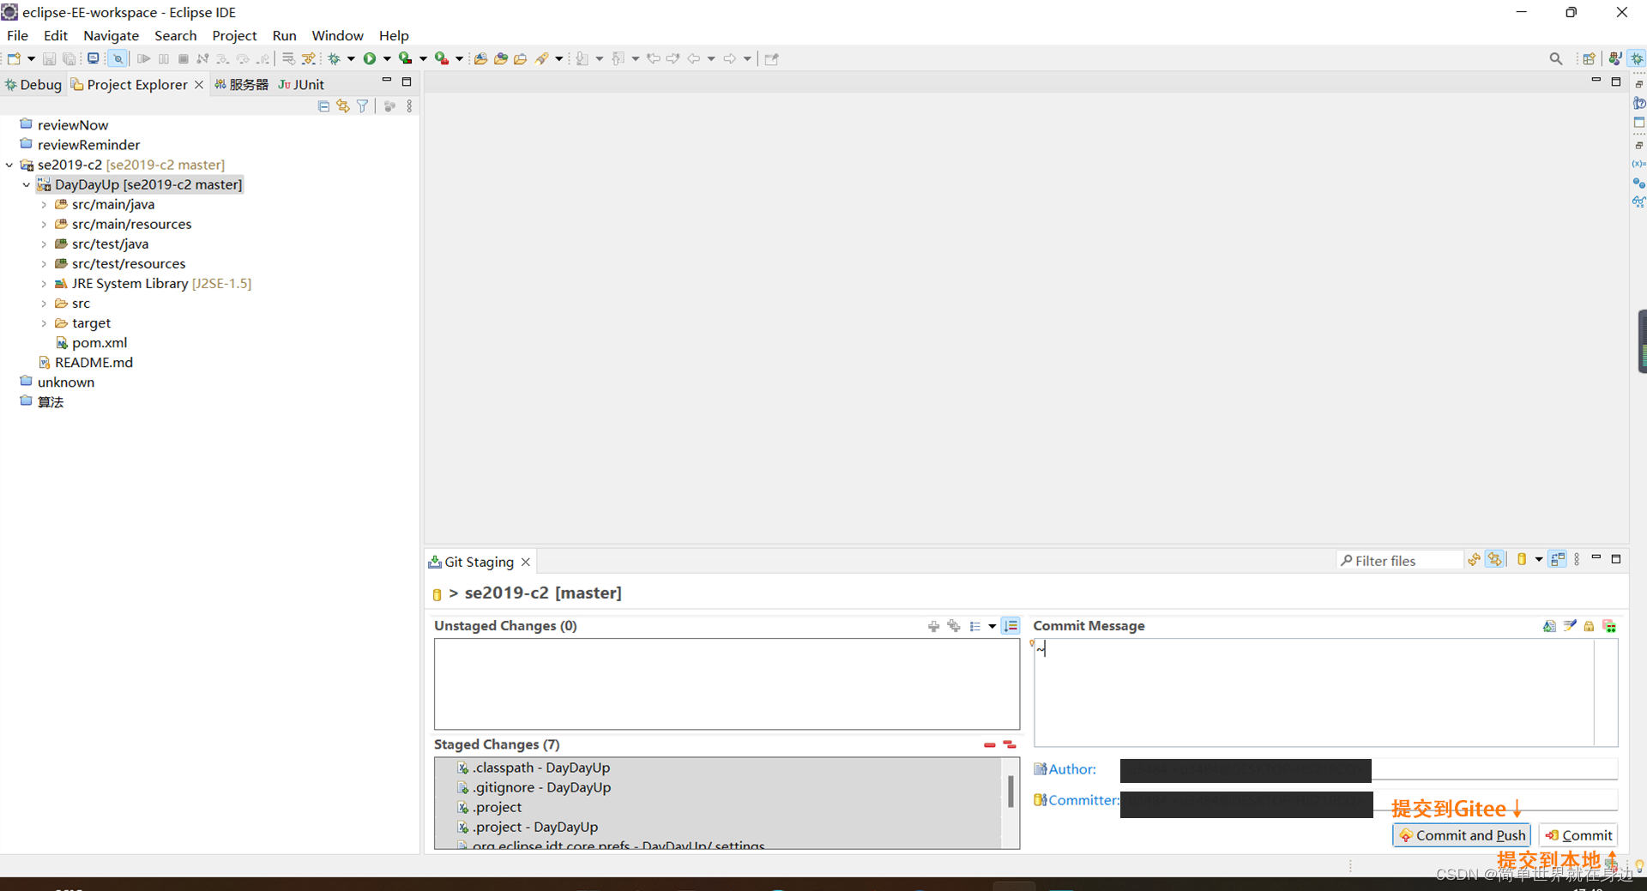The width and height of the screenshot is (1647, 891).
Task: Select the Add Signed-off-by icon
Action: click(1570, 626)
